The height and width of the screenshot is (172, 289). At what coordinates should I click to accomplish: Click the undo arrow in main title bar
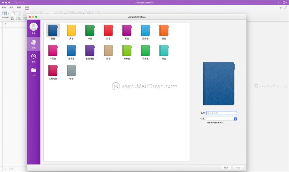point(16,3)
